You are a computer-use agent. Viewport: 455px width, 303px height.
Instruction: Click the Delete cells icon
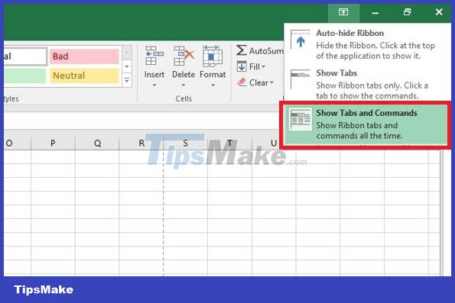click(184, 56)
